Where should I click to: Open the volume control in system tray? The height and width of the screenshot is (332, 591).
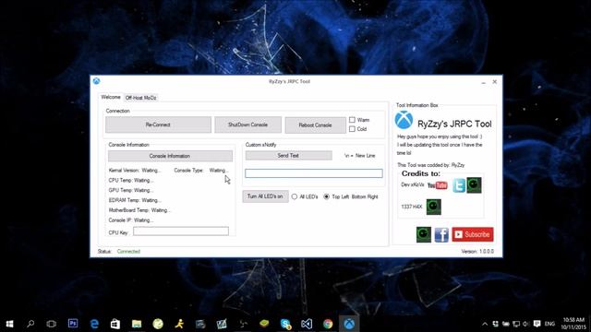pos(526,324)
